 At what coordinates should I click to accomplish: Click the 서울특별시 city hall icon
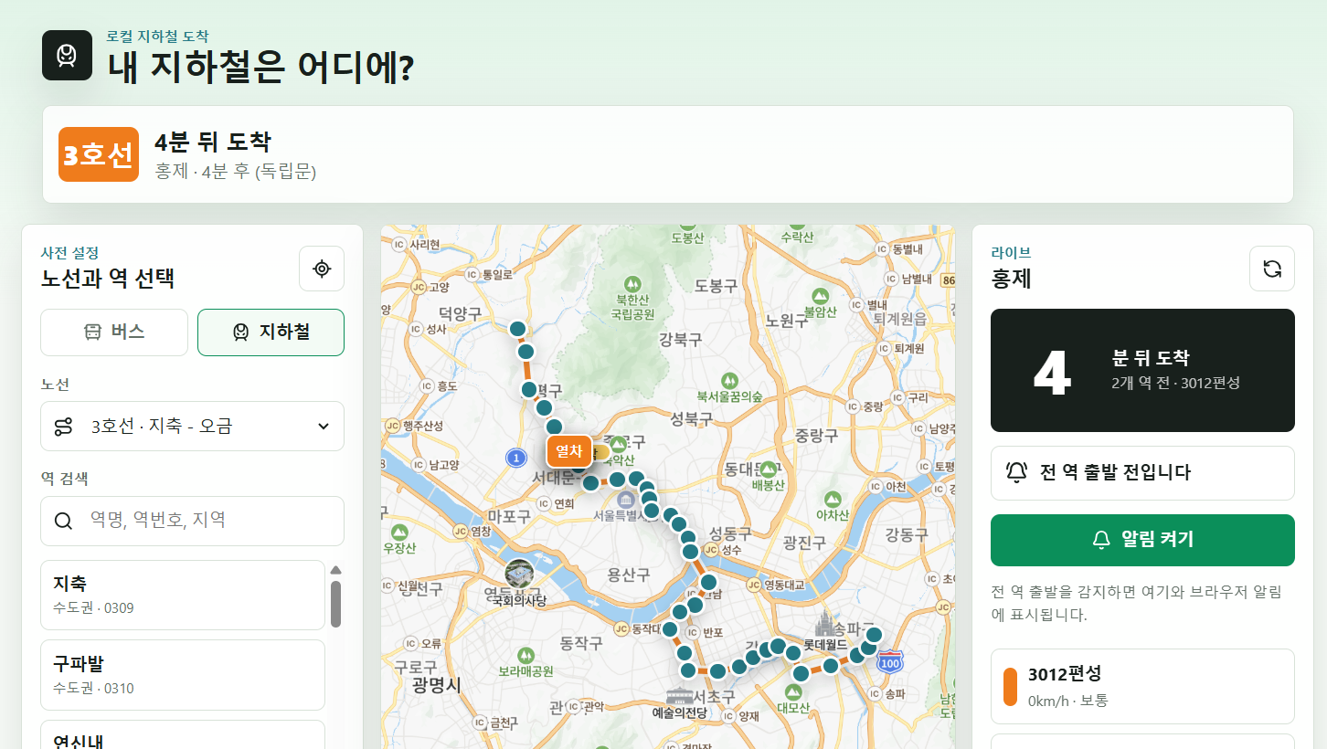pos(626,500)
